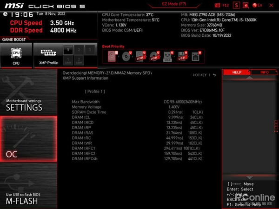Screen dimensions: 279x209
Task: Click the 294.411ns tRFC1 value
Action: pos(173,148)
